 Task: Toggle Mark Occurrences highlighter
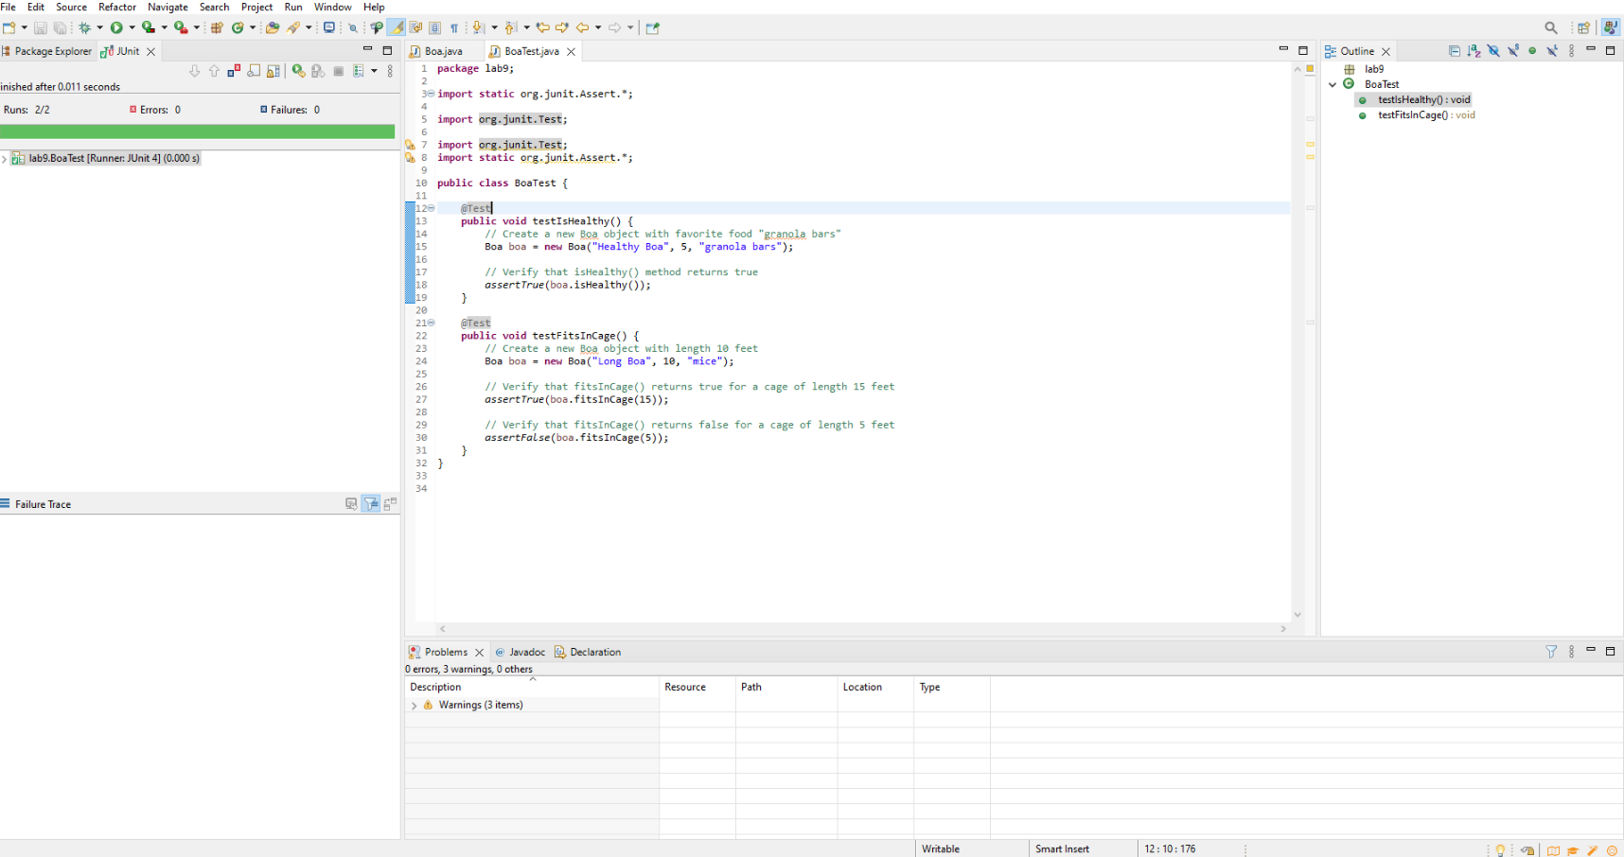click(396, 27)
